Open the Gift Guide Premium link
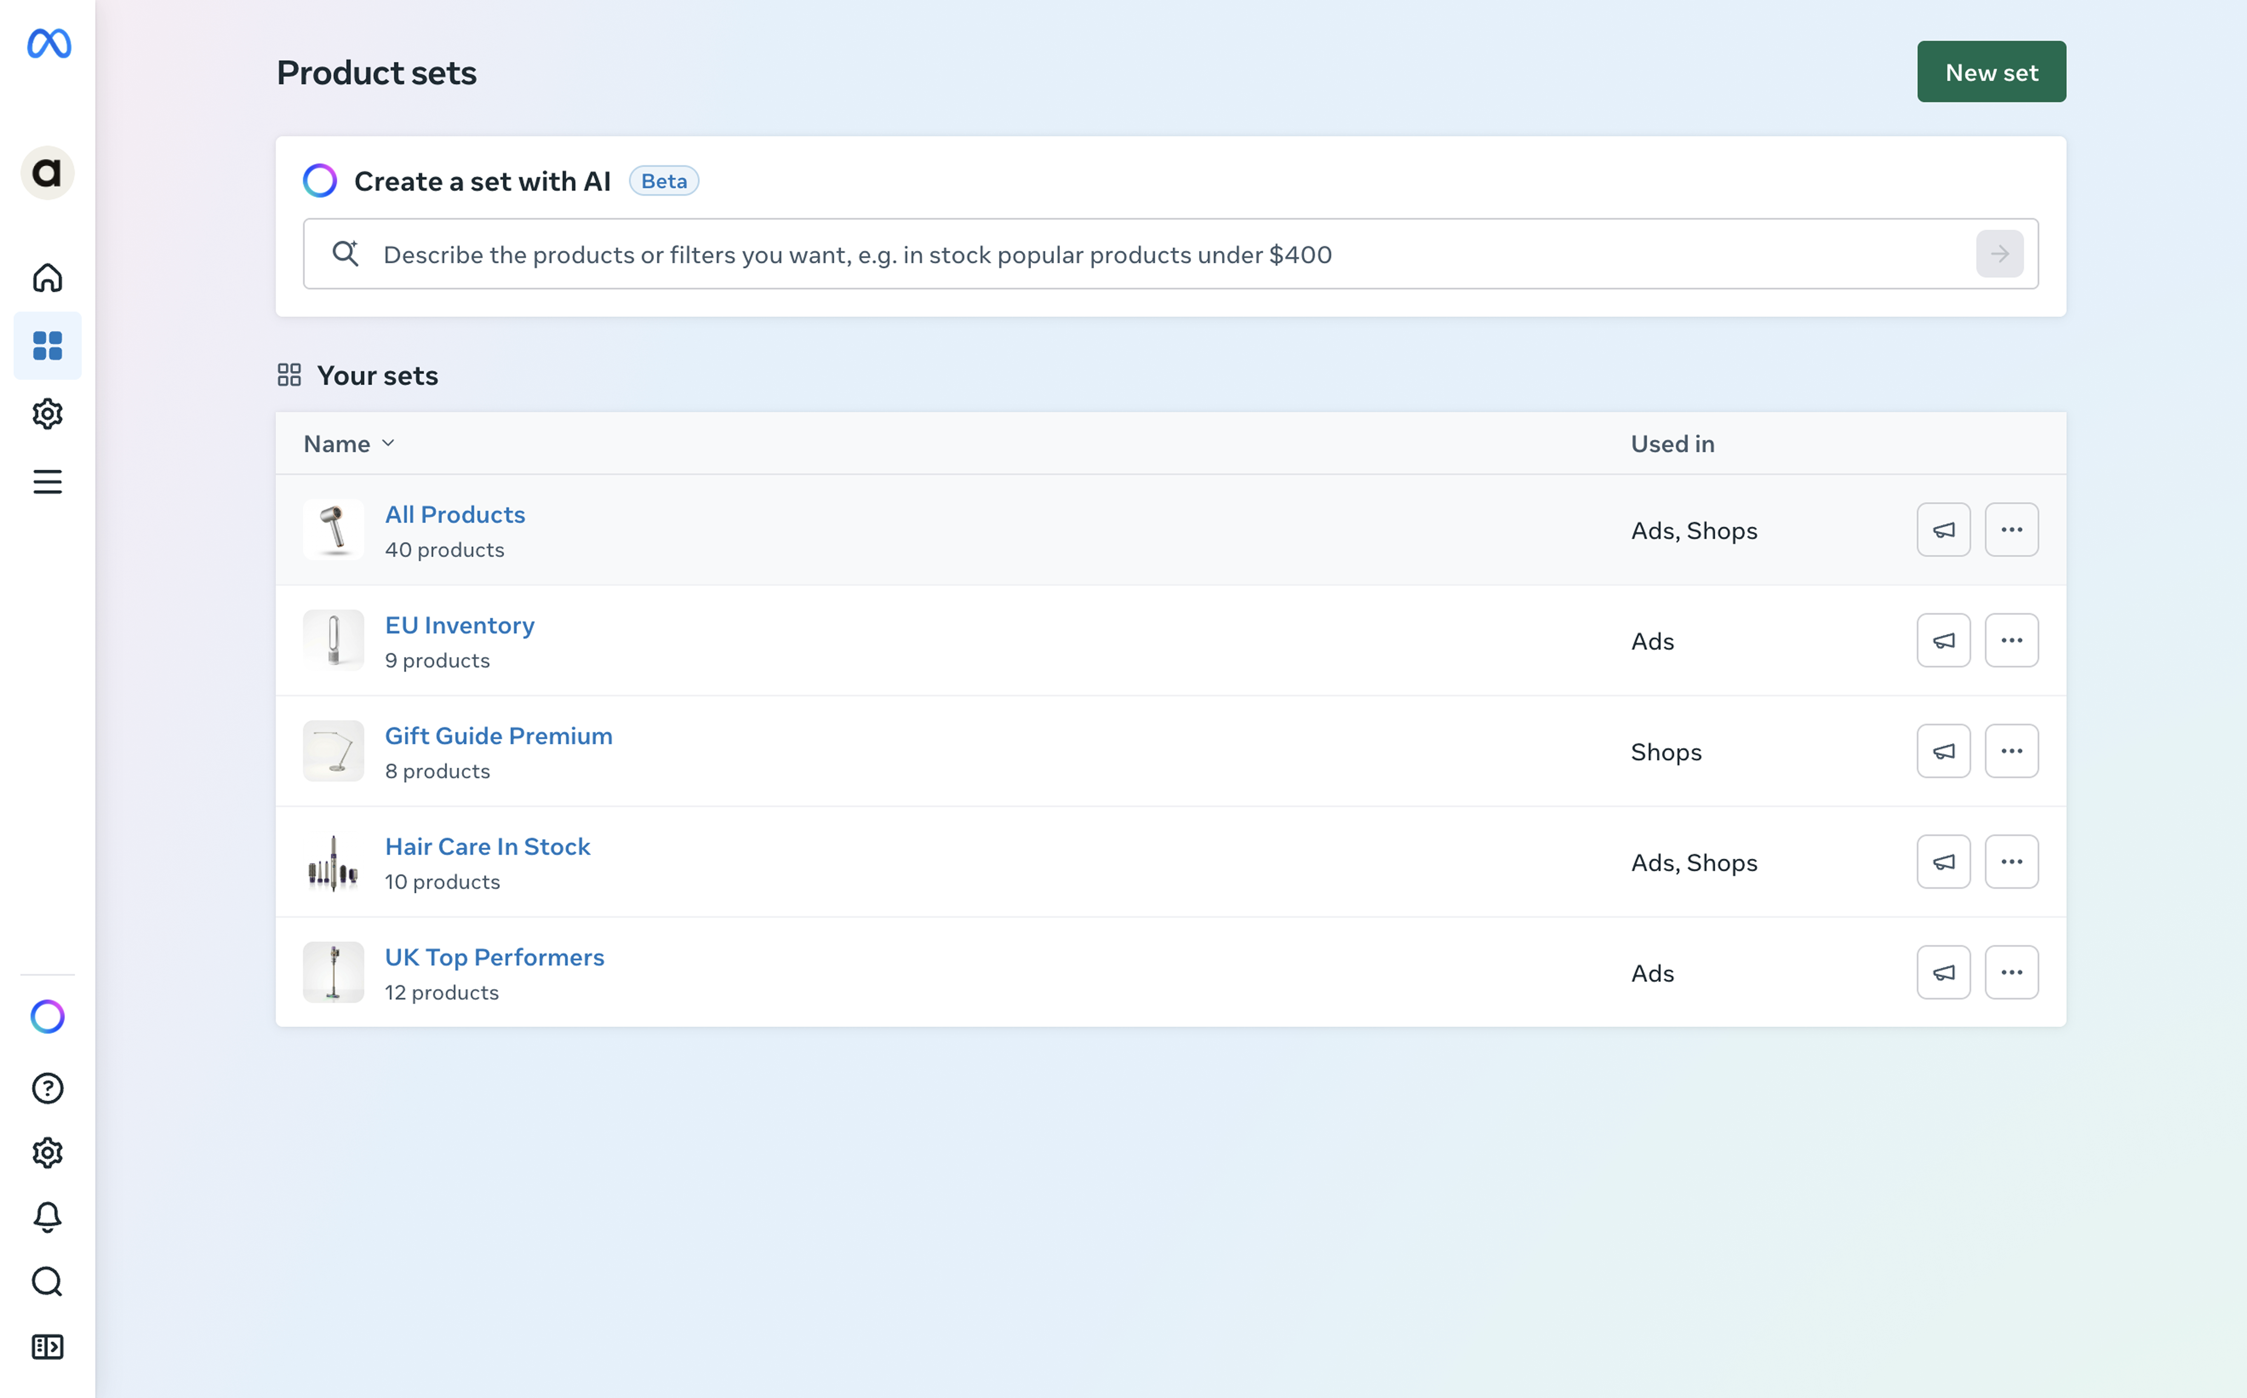The height and width of the screenshot is (1398, 2247). pyautogui.click(x=498, y=736)
